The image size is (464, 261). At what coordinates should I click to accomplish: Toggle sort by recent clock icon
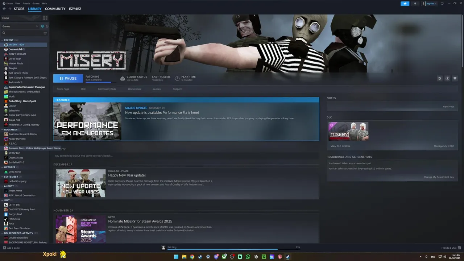pyautogui.click(x=42, y=26)
